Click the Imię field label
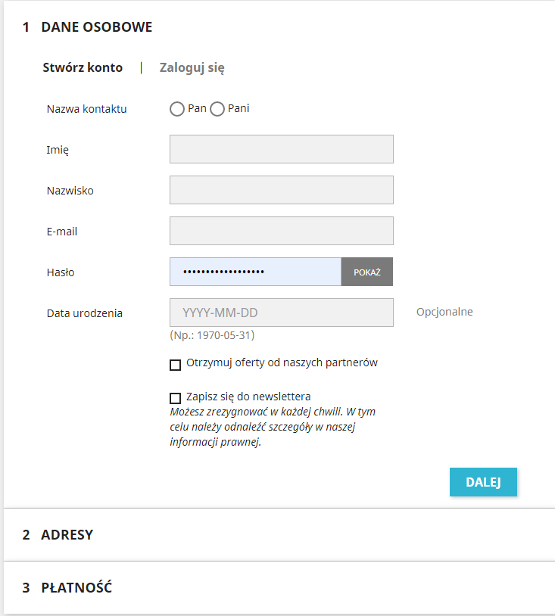 58,150
